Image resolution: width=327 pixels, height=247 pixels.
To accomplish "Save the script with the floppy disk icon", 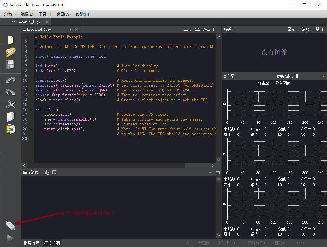I will pos(11,65).
